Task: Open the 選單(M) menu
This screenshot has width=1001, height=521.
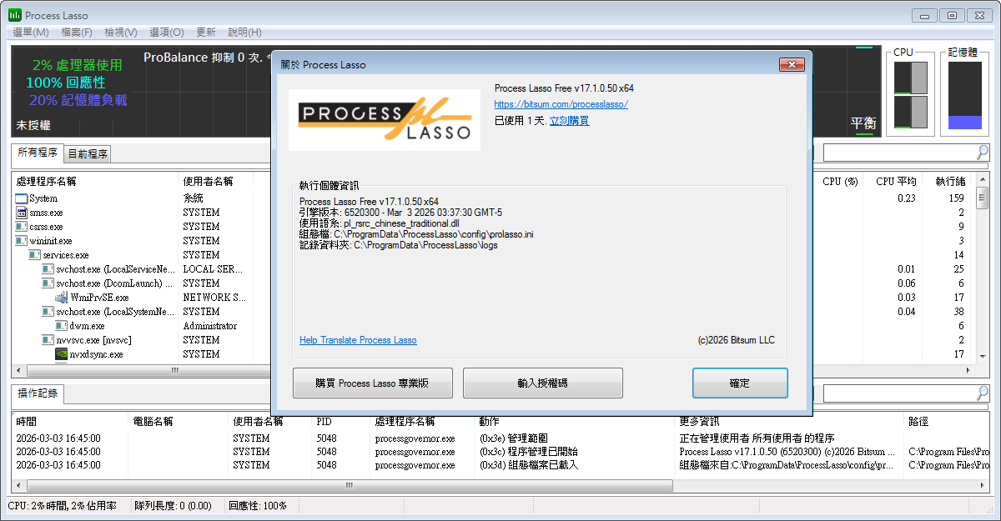Action: 31,32
